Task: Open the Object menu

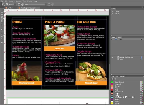Action: [x=11, y=1]
